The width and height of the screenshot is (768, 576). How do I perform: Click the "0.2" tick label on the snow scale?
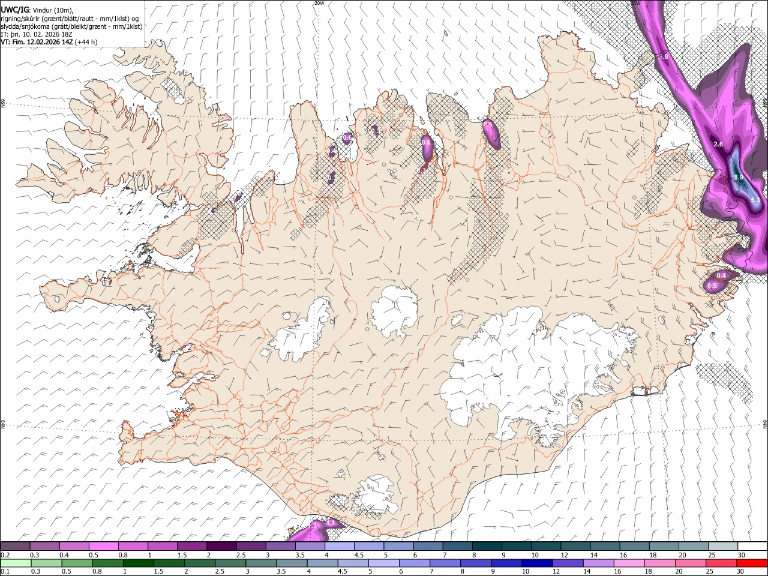(x=5, y=555)
